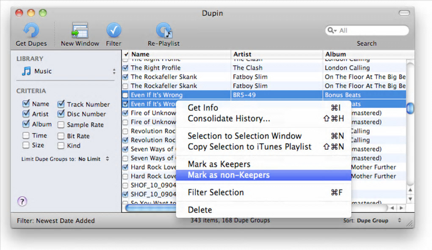Viewport: 432px width, 250px height.
Task: Enable the Sample Rate checkbox
Action: [61, 125]
